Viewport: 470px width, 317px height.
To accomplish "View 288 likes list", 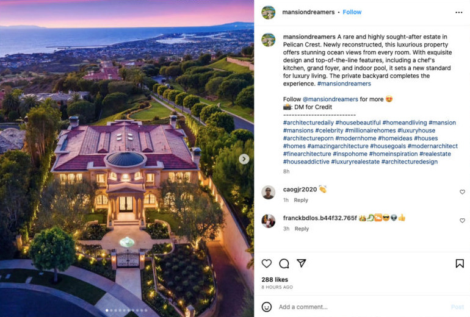I will [275, 280].
